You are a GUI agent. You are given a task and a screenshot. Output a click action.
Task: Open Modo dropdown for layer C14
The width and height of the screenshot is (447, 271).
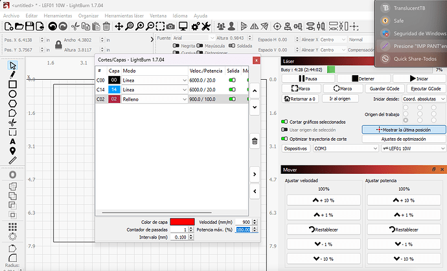pyautogui.click(x=155, y=90)
